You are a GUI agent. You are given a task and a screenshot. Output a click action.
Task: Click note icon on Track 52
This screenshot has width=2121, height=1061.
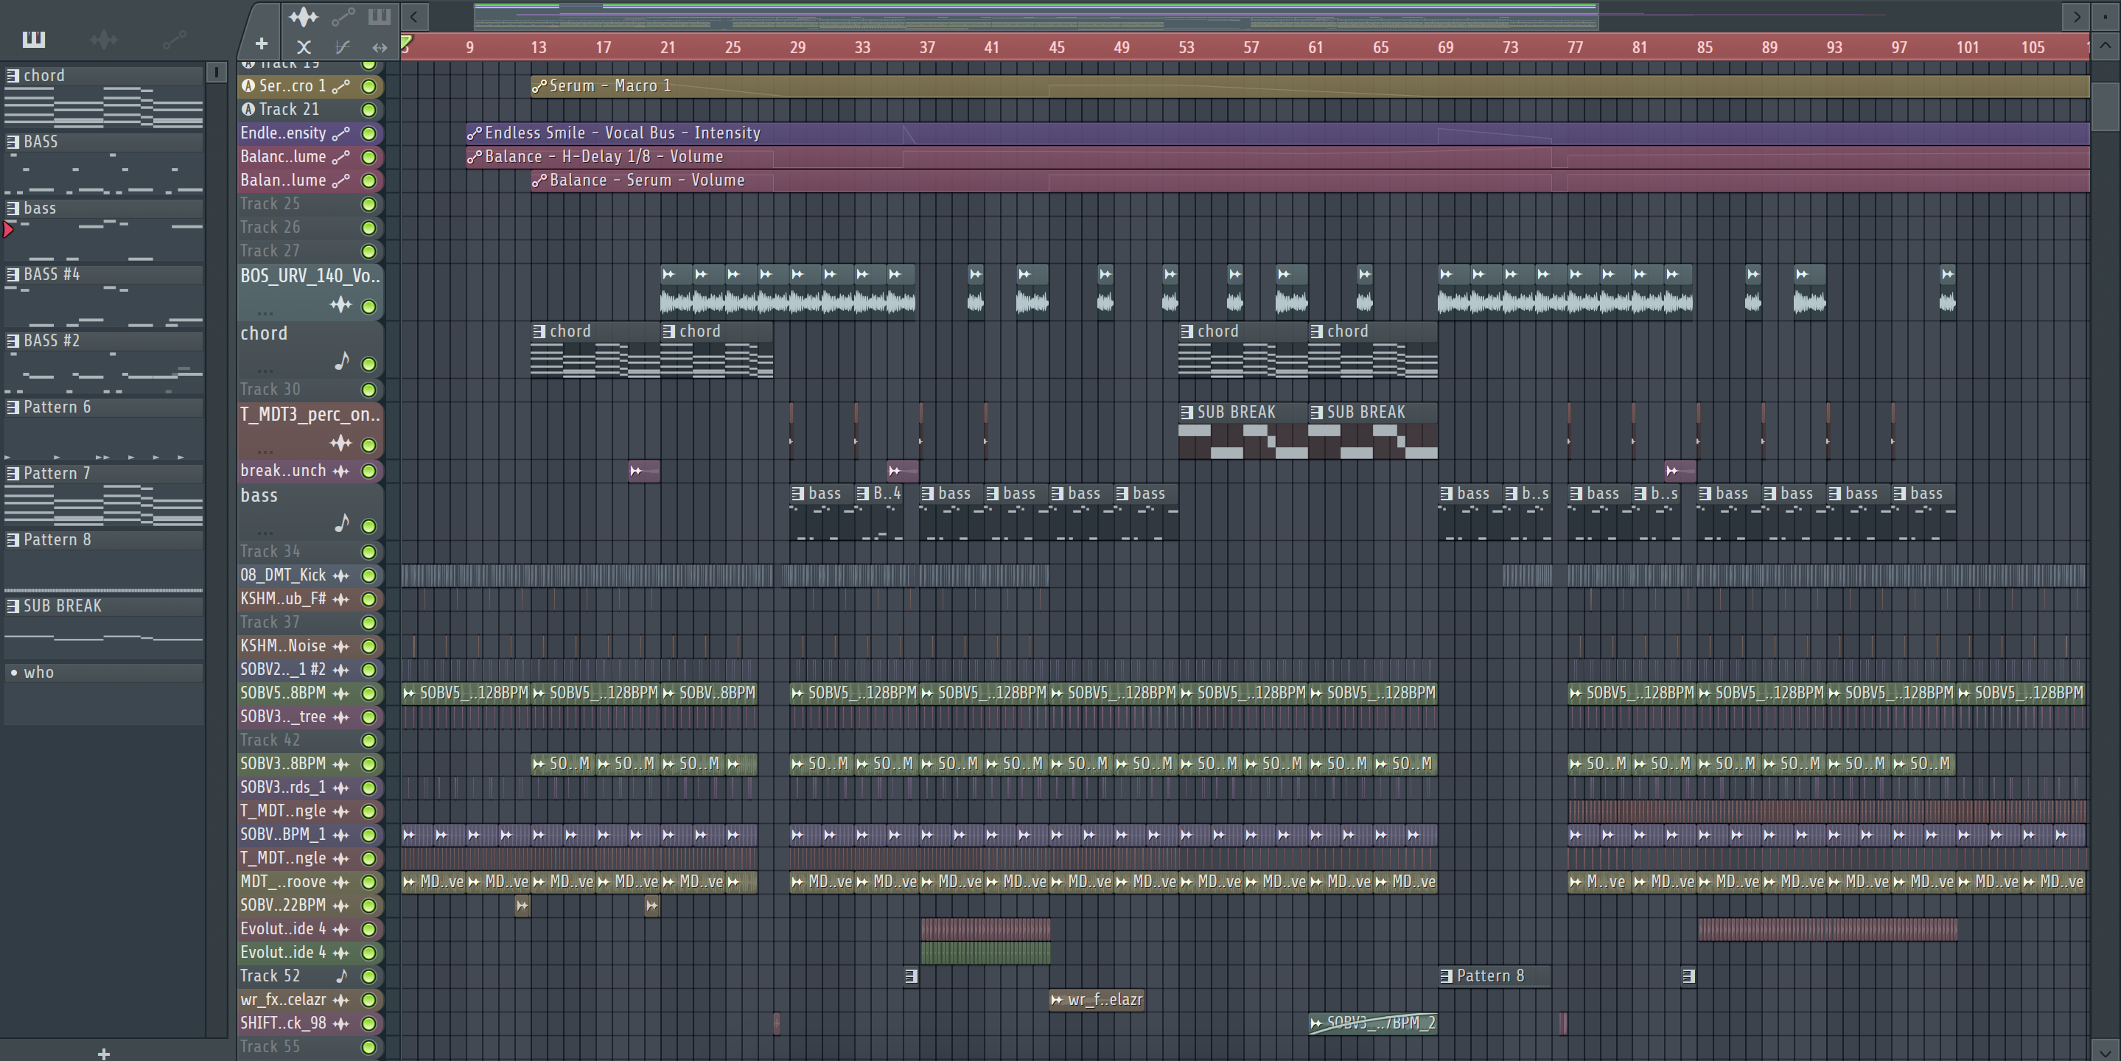[x=342, y=976]
